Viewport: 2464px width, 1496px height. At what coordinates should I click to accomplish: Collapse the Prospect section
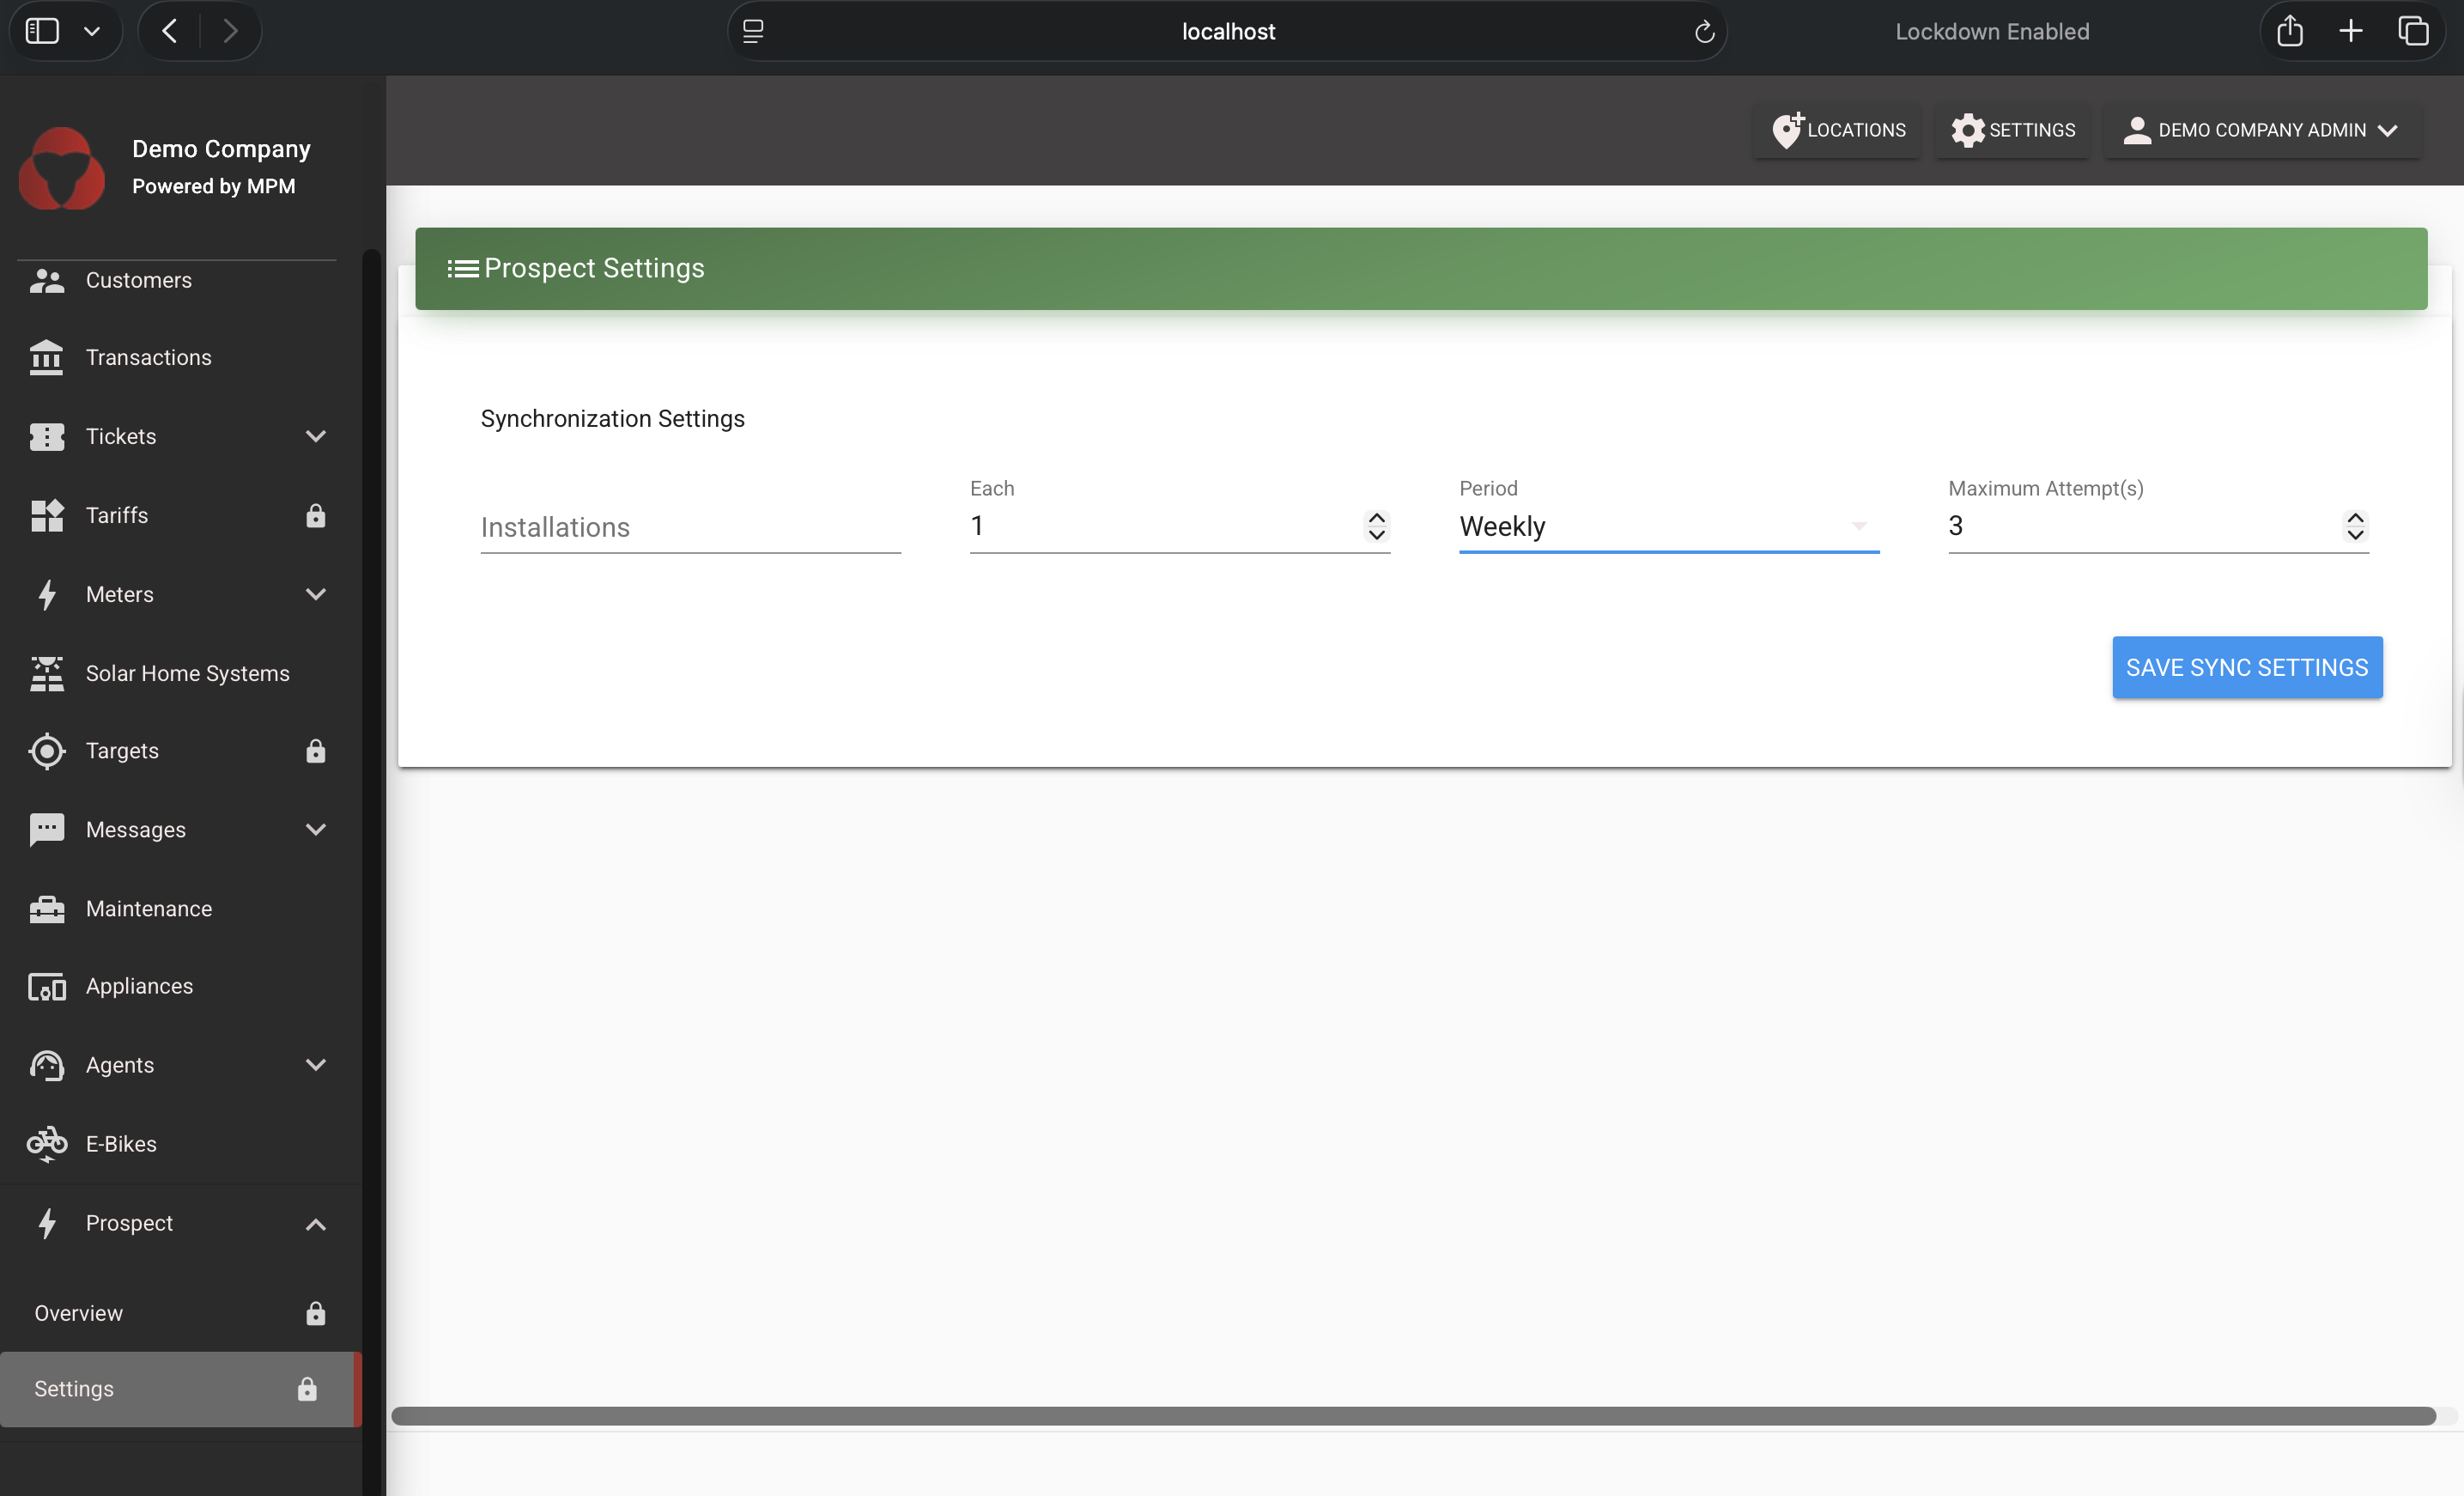316,1223
